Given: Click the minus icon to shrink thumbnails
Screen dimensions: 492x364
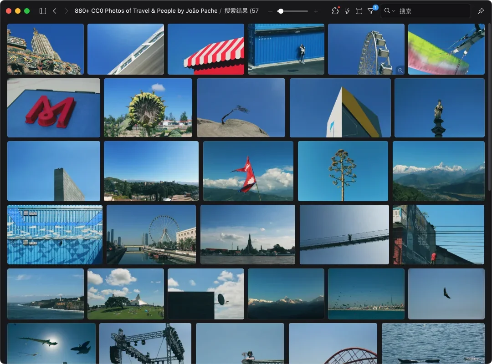Looking at the screenshot, I should pyautogui.click(x=270, y=11).
